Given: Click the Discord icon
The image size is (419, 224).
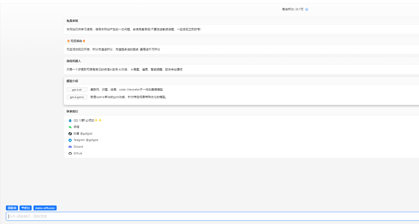Looking at the screenshot, I should point(70,147).
